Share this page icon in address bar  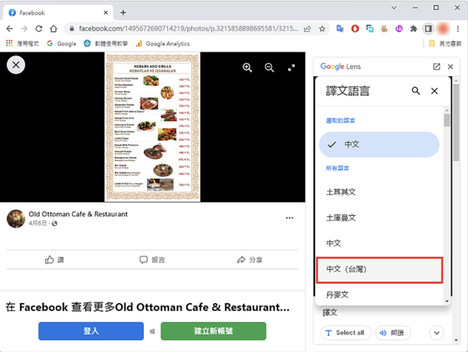tap(307, 29)
